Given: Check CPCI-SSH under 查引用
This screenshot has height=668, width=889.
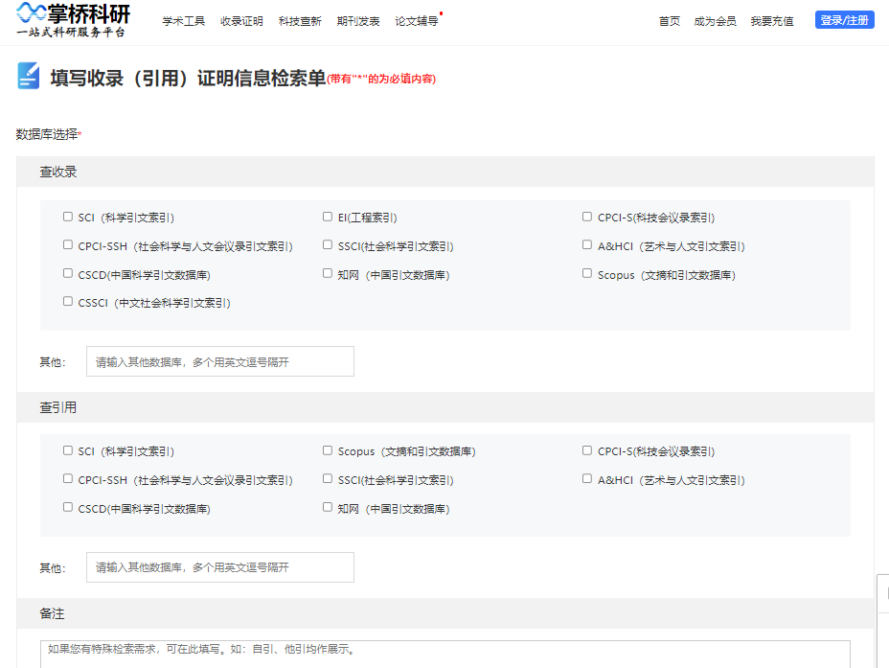Looking at the screenshot, I should tap(68, 478).
